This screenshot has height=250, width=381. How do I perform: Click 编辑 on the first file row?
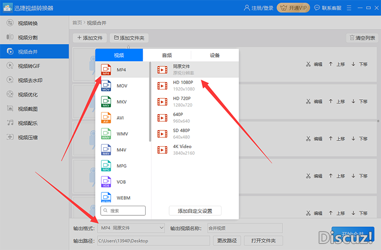pyautogui.click(x=314, y=64)
